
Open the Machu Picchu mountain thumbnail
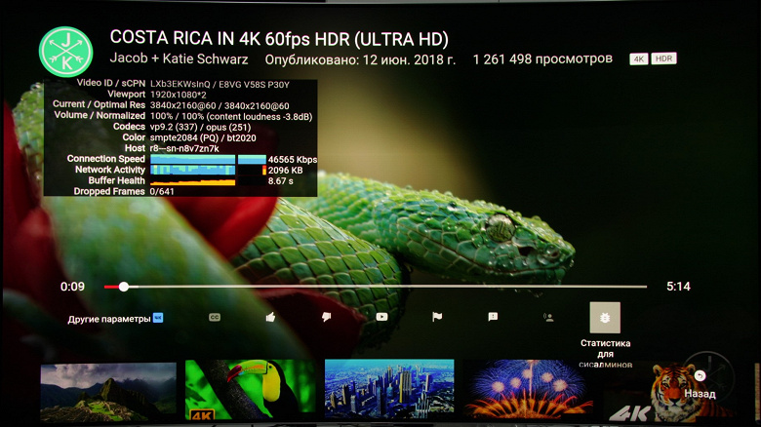[108, 391]
